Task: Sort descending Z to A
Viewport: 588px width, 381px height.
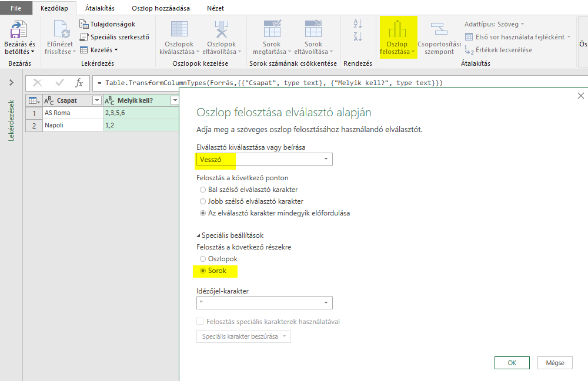Action: (x=358, y=36)
